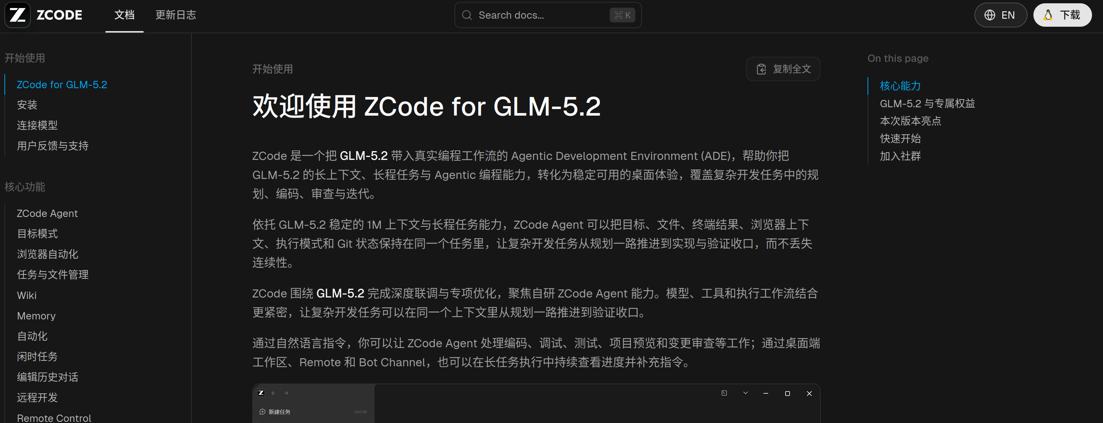Navigate to the 远程开发 page
This screenshot has width=1103, height=423.
(37, 397)
